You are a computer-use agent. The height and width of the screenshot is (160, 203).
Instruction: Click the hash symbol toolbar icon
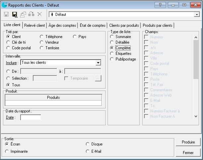(x=31, y=14)
